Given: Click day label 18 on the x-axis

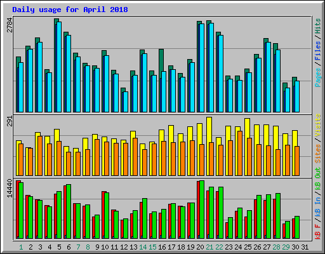Looking at the screenshot, I should point(181,247).
